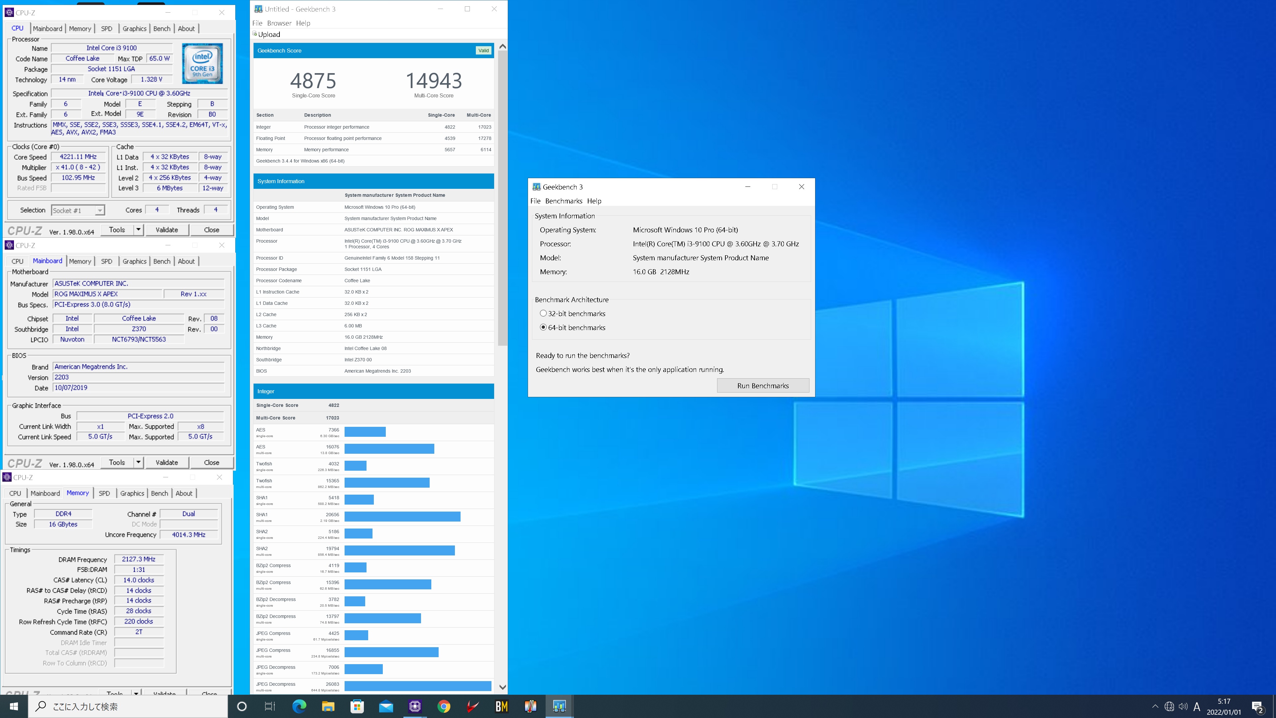Open the volume speaker tray icon
1276x718 pixels.
point(1183,707)
